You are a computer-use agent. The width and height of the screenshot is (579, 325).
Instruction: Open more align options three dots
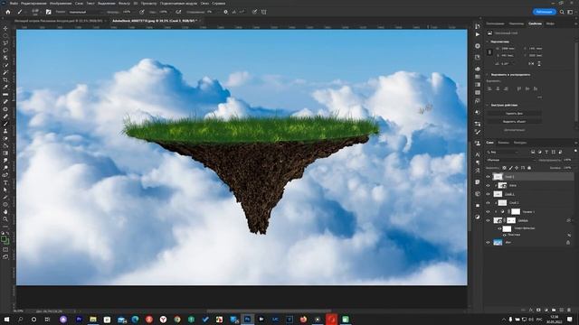(x=539, y=97)
